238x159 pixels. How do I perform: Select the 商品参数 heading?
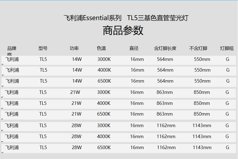point(123,31)
